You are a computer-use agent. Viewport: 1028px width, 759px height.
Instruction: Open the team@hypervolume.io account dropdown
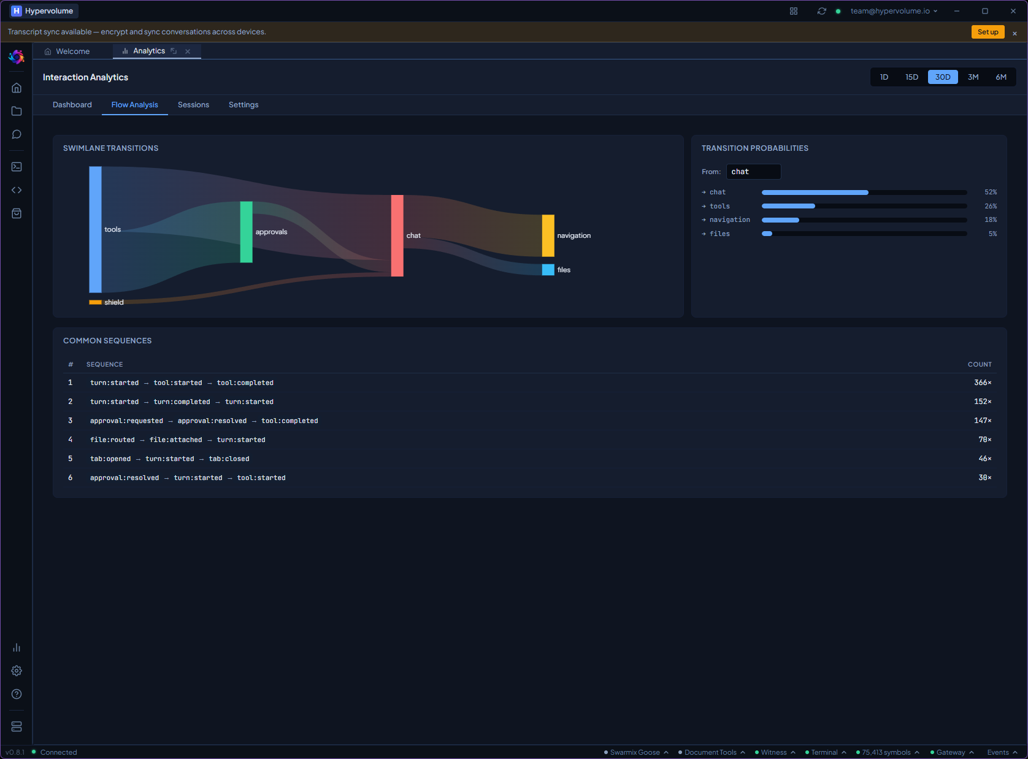point(894,11)
